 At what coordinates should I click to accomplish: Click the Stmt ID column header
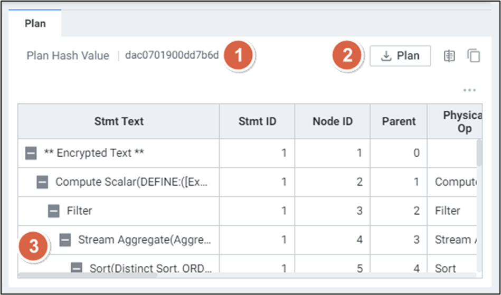click(257, 121)
